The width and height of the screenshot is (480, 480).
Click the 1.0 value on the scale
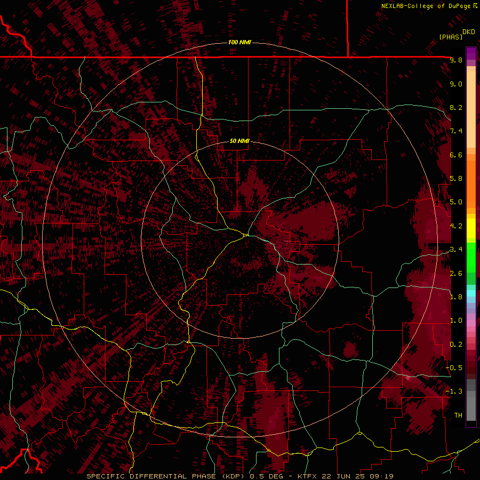pyautogui.click(x=456, y=321)
